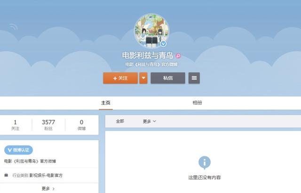Image resolution: width=301 pixels, height=193 pixels.
Task: Click the industry category briefcase icon
Action: coord(6,175)
